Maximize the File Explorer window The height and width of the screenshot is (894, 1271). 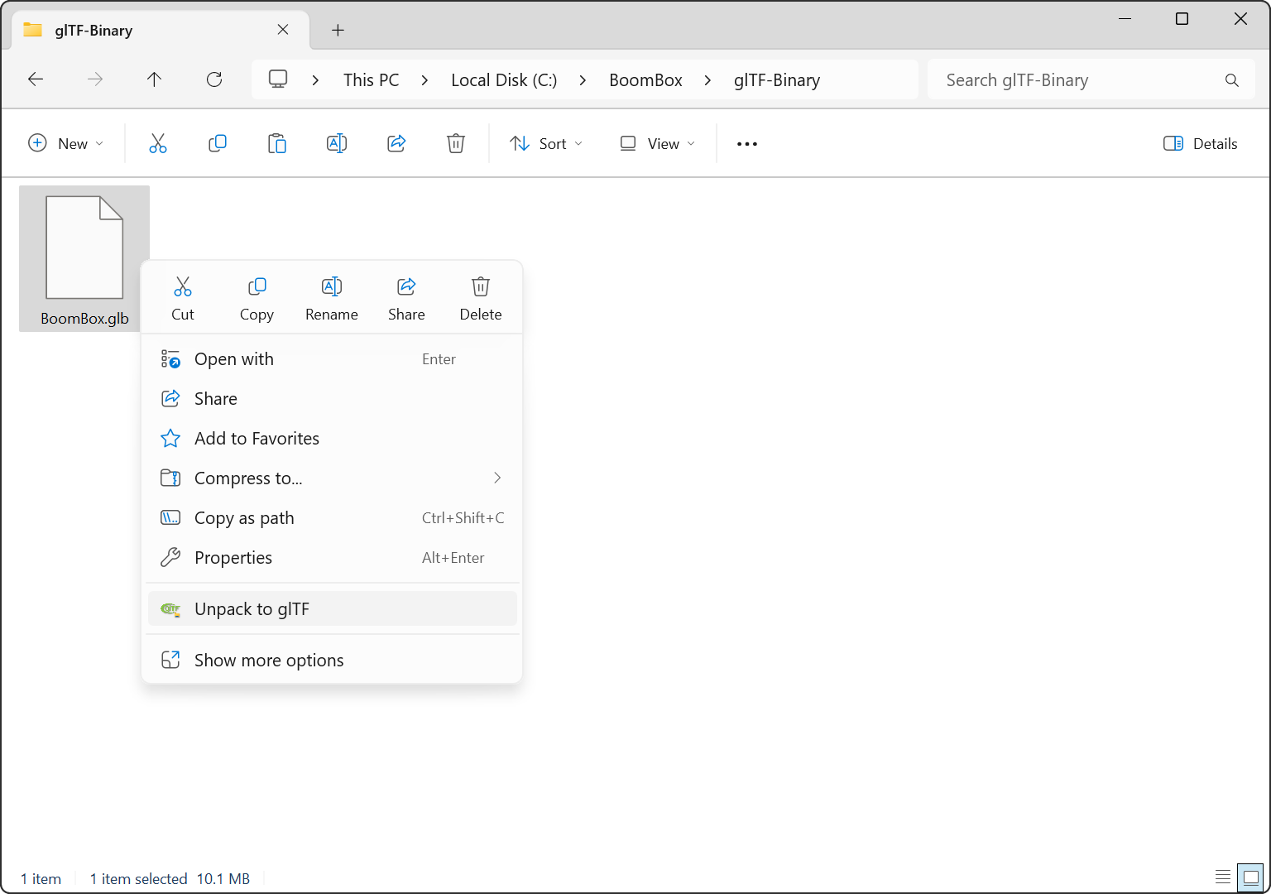[x=1182, y=19]
